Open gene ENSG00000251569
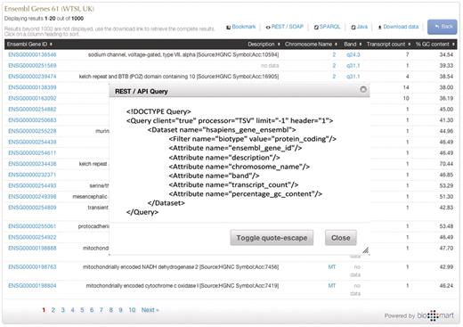463x327 pixels. coord(32,66)
